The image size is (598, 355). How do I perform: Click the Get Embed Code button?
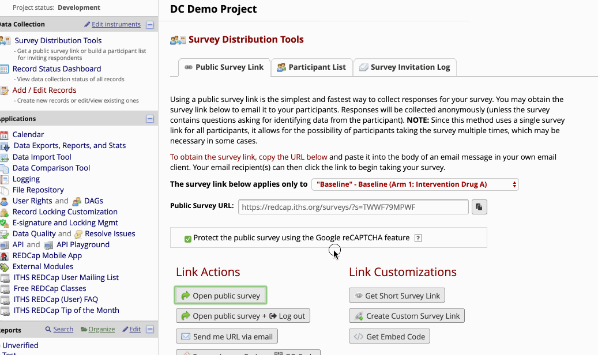[x=389, y=337]
